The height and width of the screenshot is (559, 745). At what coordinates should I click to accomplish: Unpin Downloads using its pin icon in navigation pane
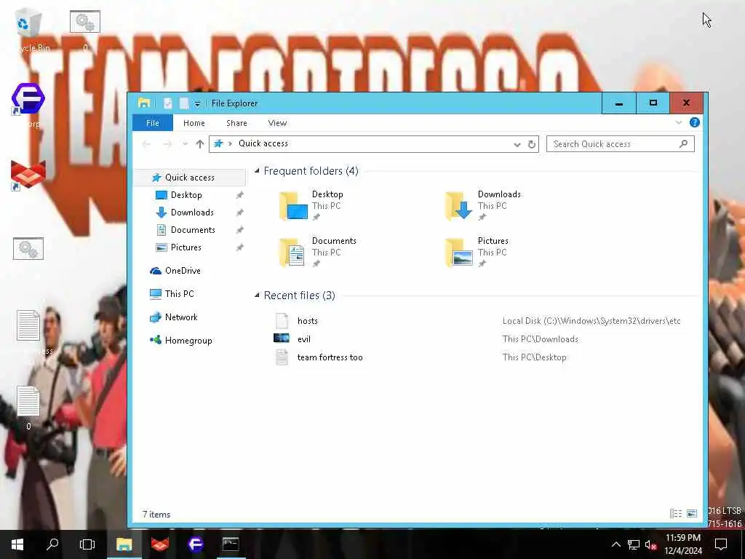point(240,213)
